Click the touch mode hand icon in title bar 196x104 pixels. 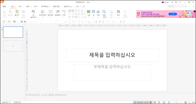(x=176, y=2)
